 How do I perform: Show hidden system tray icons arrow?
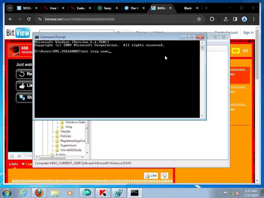(219, 193)
